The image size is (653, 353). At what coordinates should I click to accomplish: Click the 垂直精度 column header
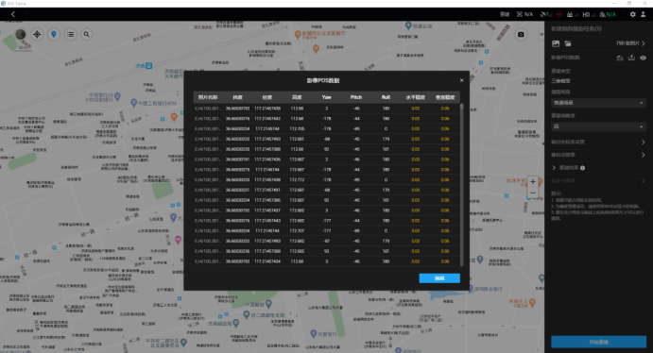click(445, 97)
